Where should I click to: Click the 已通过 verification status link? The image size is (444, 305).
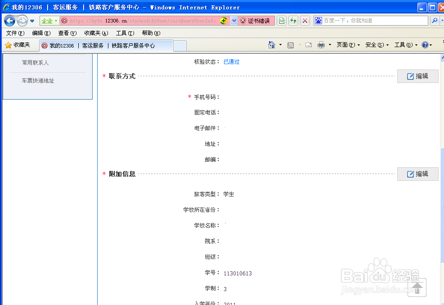[231, 61]
